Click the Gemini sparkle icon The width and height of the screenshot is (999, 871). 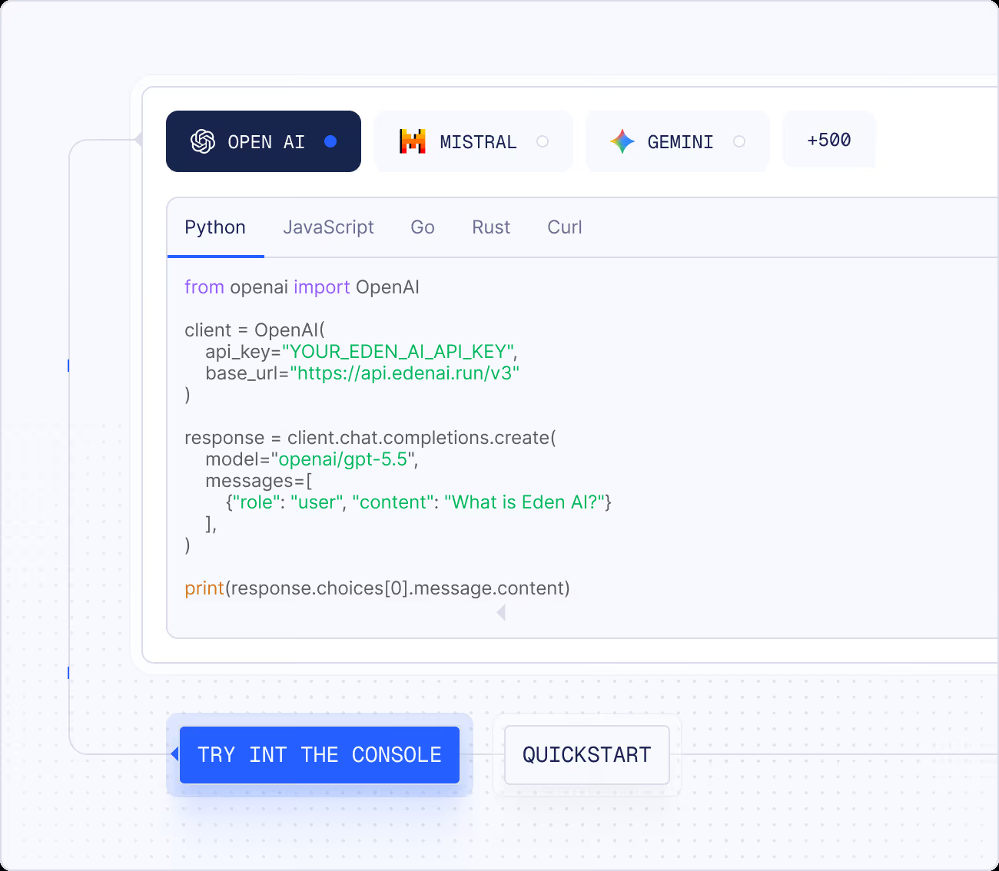622,141
